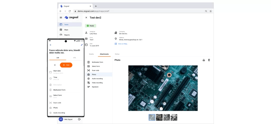Select Signature in attachments list
271x124 pixels.
(x=95, y=87)
